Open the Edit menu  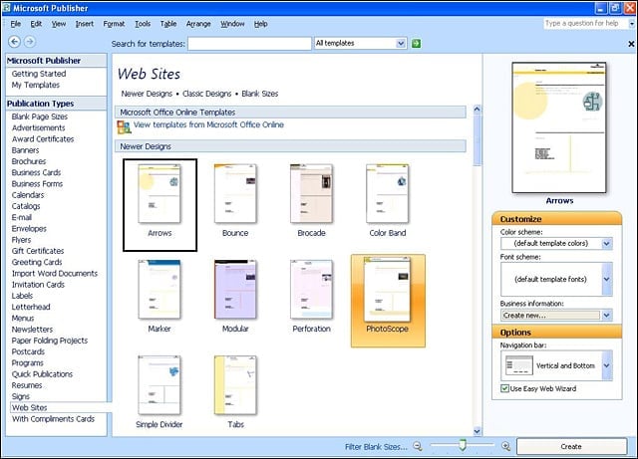coord(36,24)
